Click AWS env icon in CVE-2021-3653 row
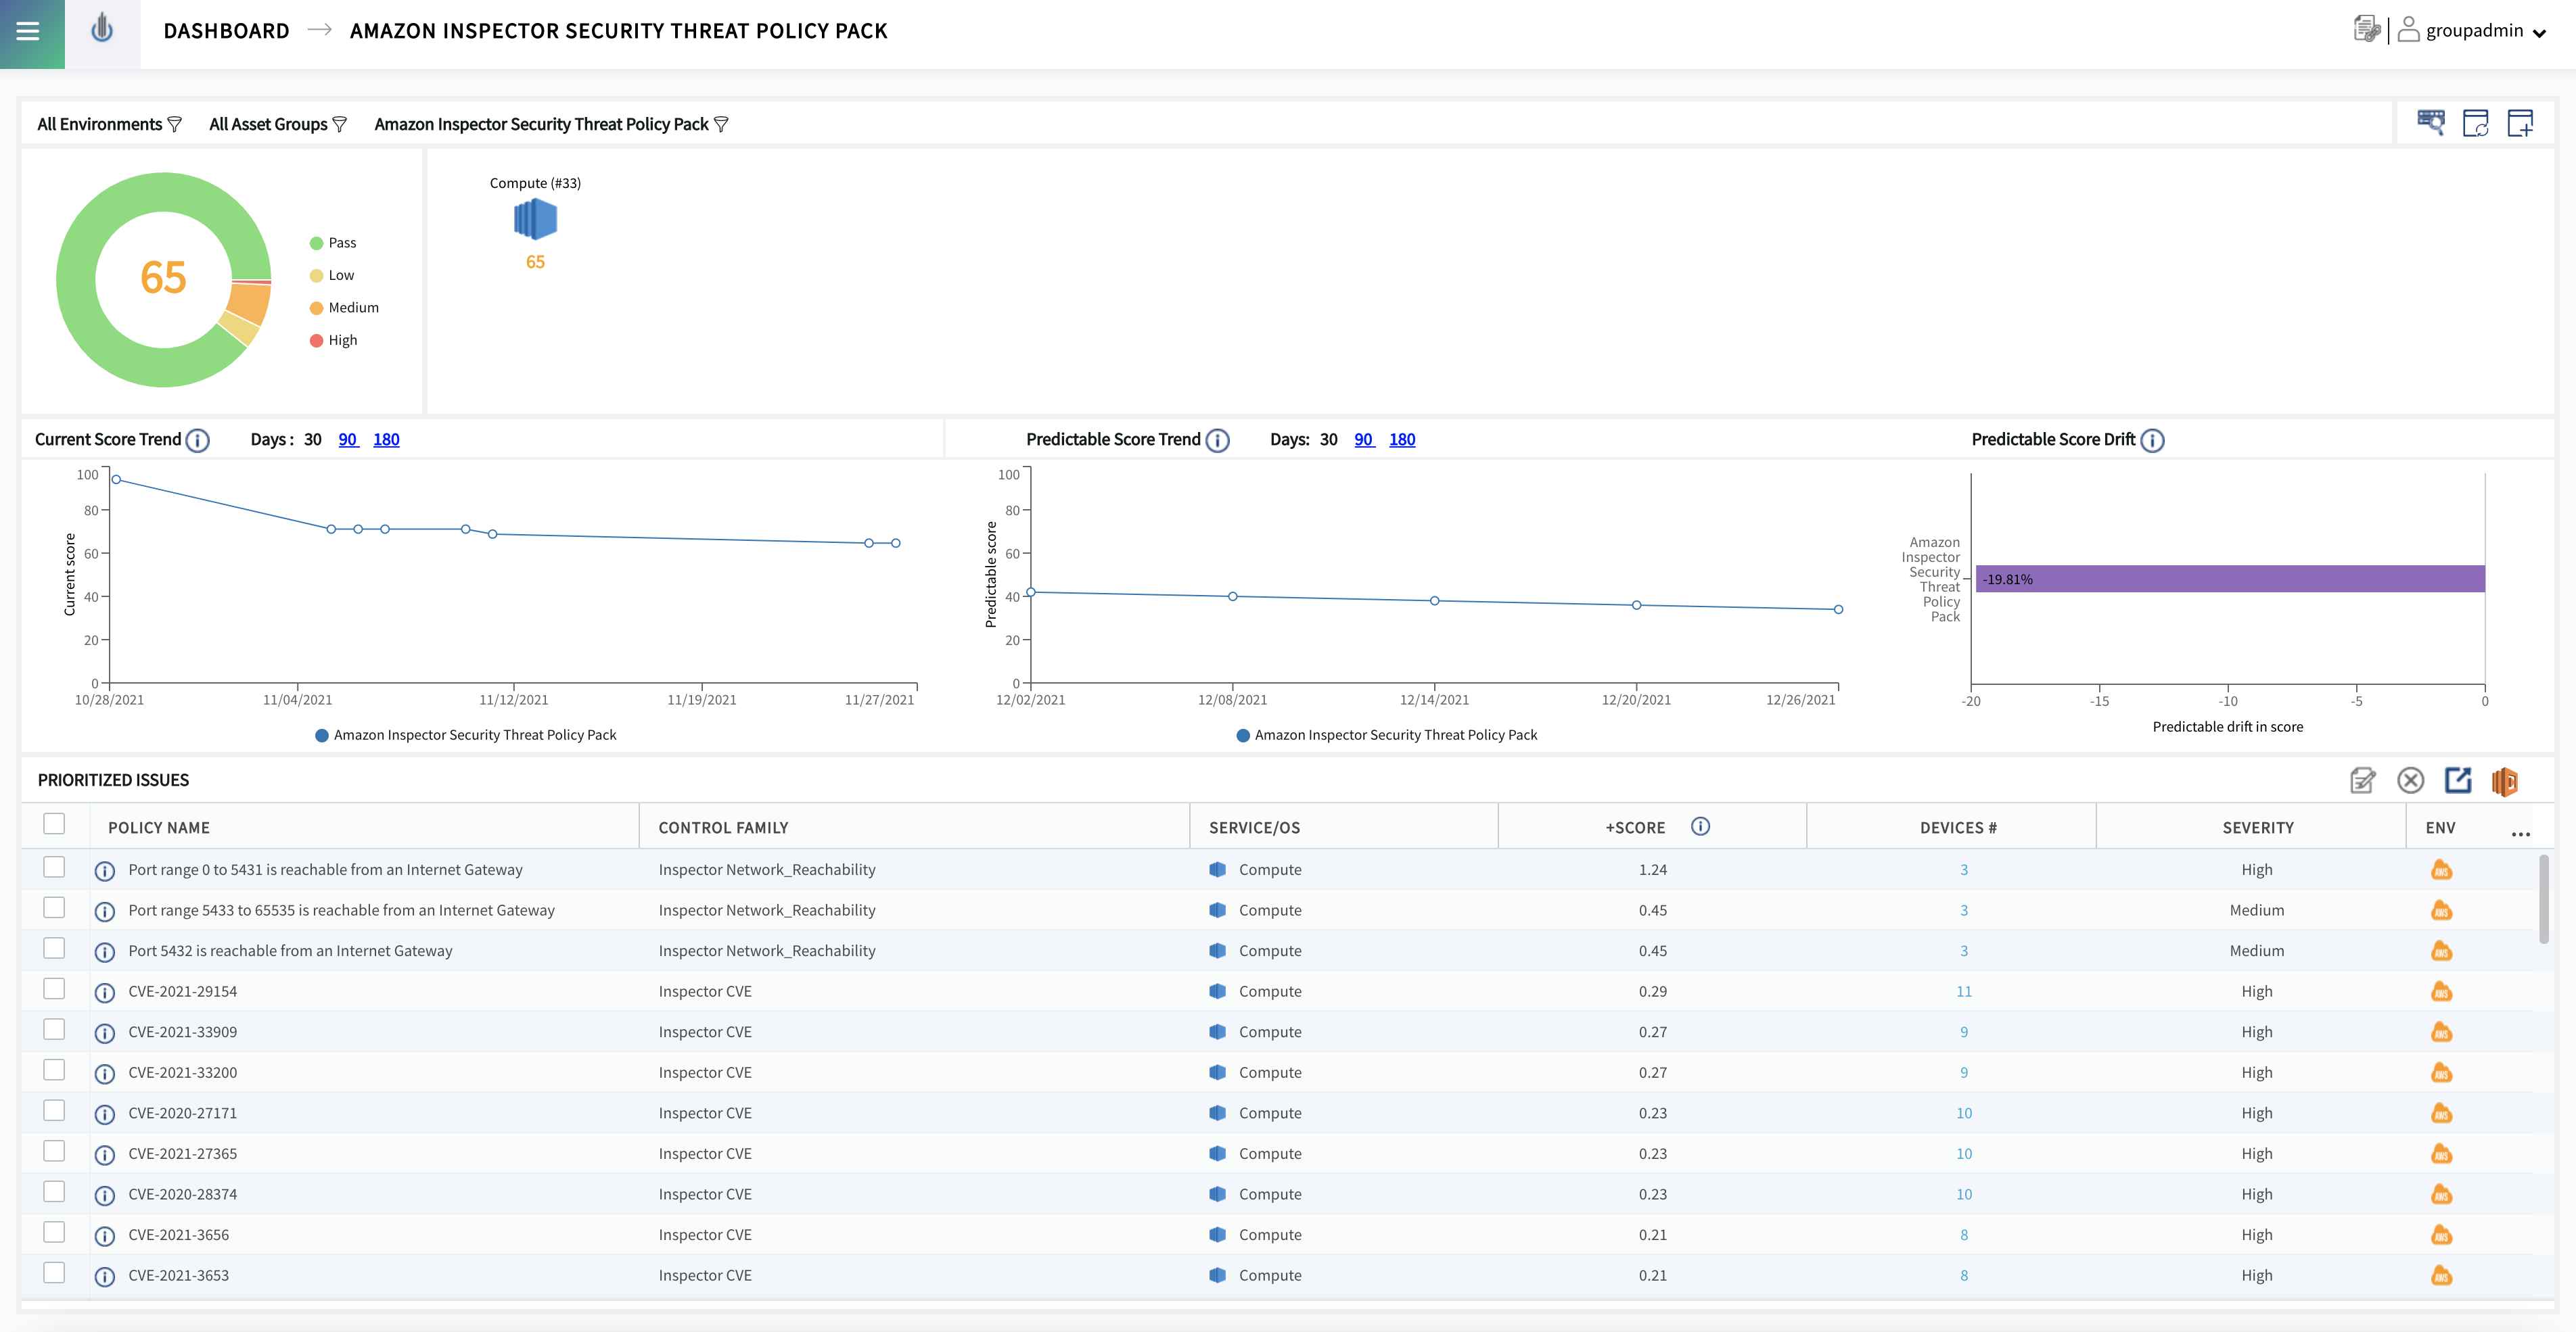Image resolution: width=2576 pixels, height=1332 pixels. (2441, 1276)
